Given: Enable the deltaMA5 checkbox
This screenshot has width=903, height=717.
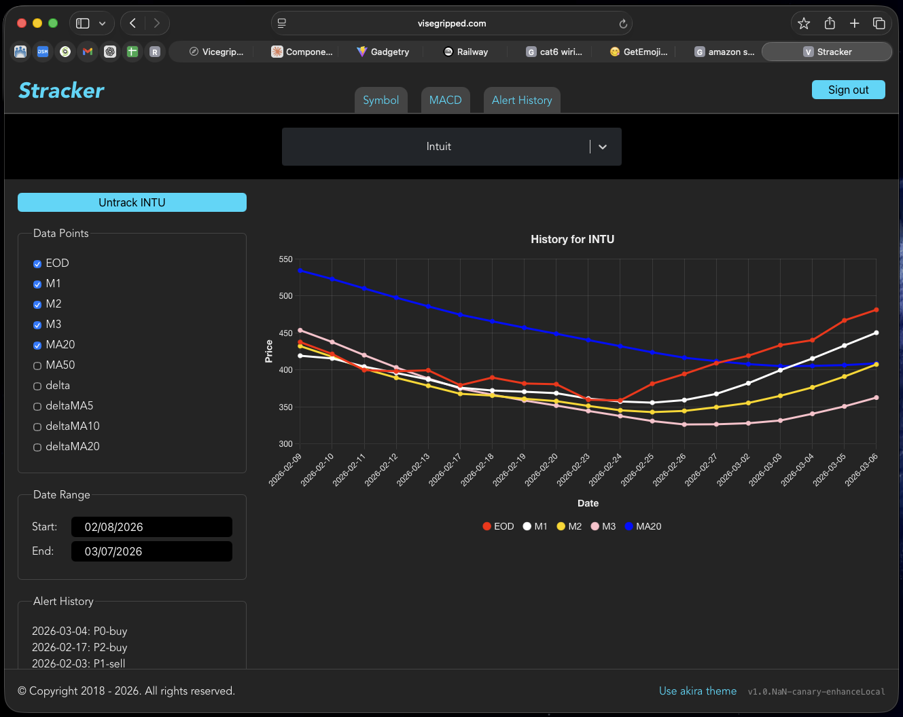Looking at the screenshot, I should pyautogui.click(x=37, y=406).
